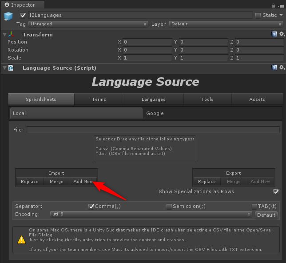Image resolution: width=286 pixels, height=263 pixels.
Task: Toggle the Inspector lock icon
Action: 273,5
